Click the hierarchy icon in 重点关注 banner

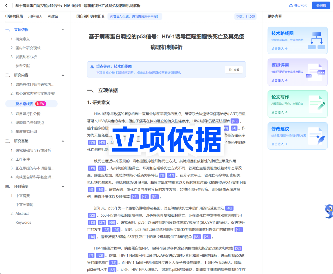(x=92, y=67)
